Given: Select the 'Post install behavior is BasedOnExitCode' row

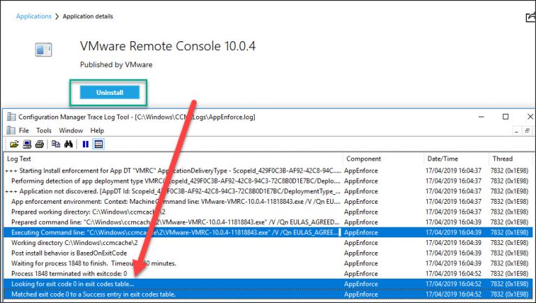Looking at the screenshot, I should pos(268,253).
